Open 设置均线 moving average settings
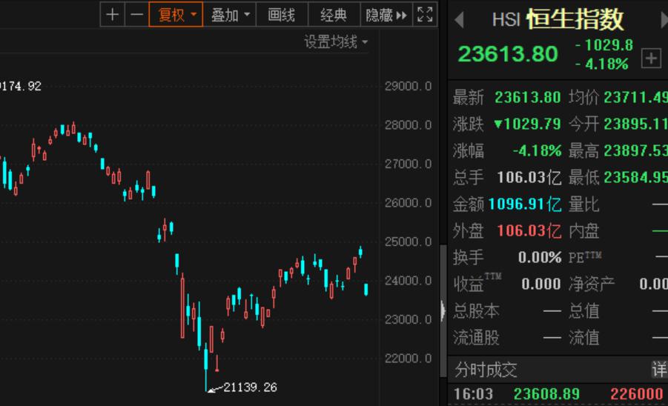 [335, 41]
